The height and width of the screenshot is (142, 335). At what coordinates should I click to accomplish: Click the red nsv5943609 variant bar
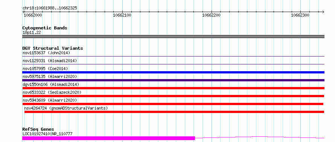pyautogui.click(x=173, y=104)
